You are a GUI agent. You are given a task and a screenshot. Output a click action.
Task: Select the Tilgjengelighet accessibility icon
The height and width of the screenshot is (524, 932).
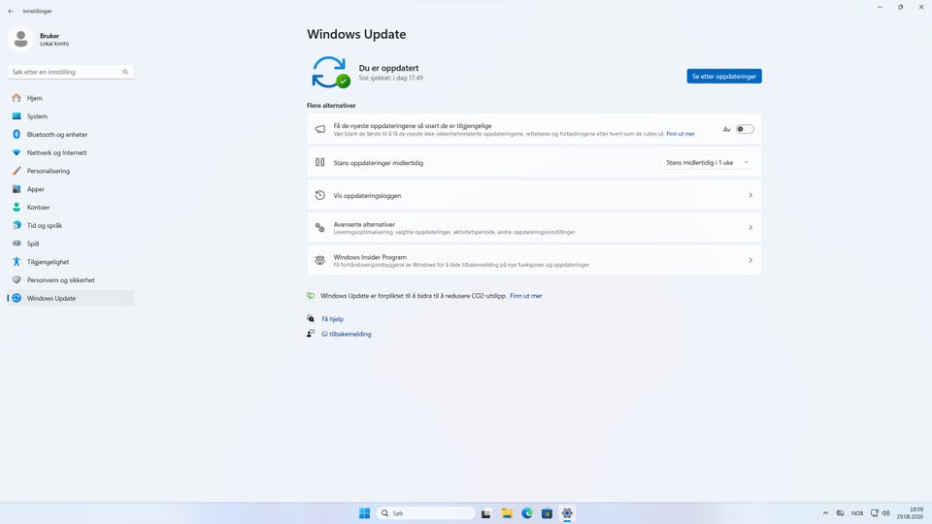[17, 262]
